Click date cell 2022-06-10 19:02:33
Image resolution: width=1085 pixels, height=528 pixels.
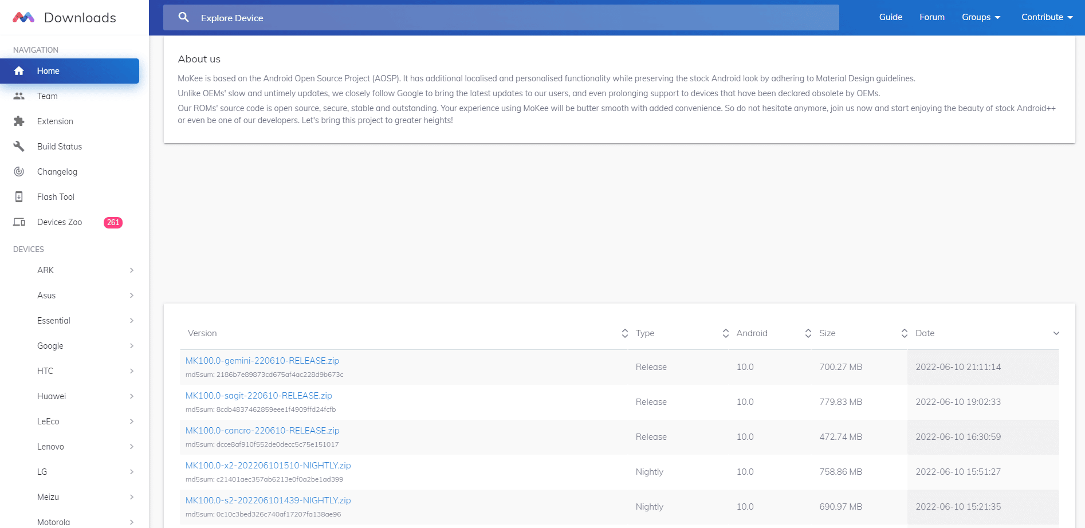click(x=958, y=402)
